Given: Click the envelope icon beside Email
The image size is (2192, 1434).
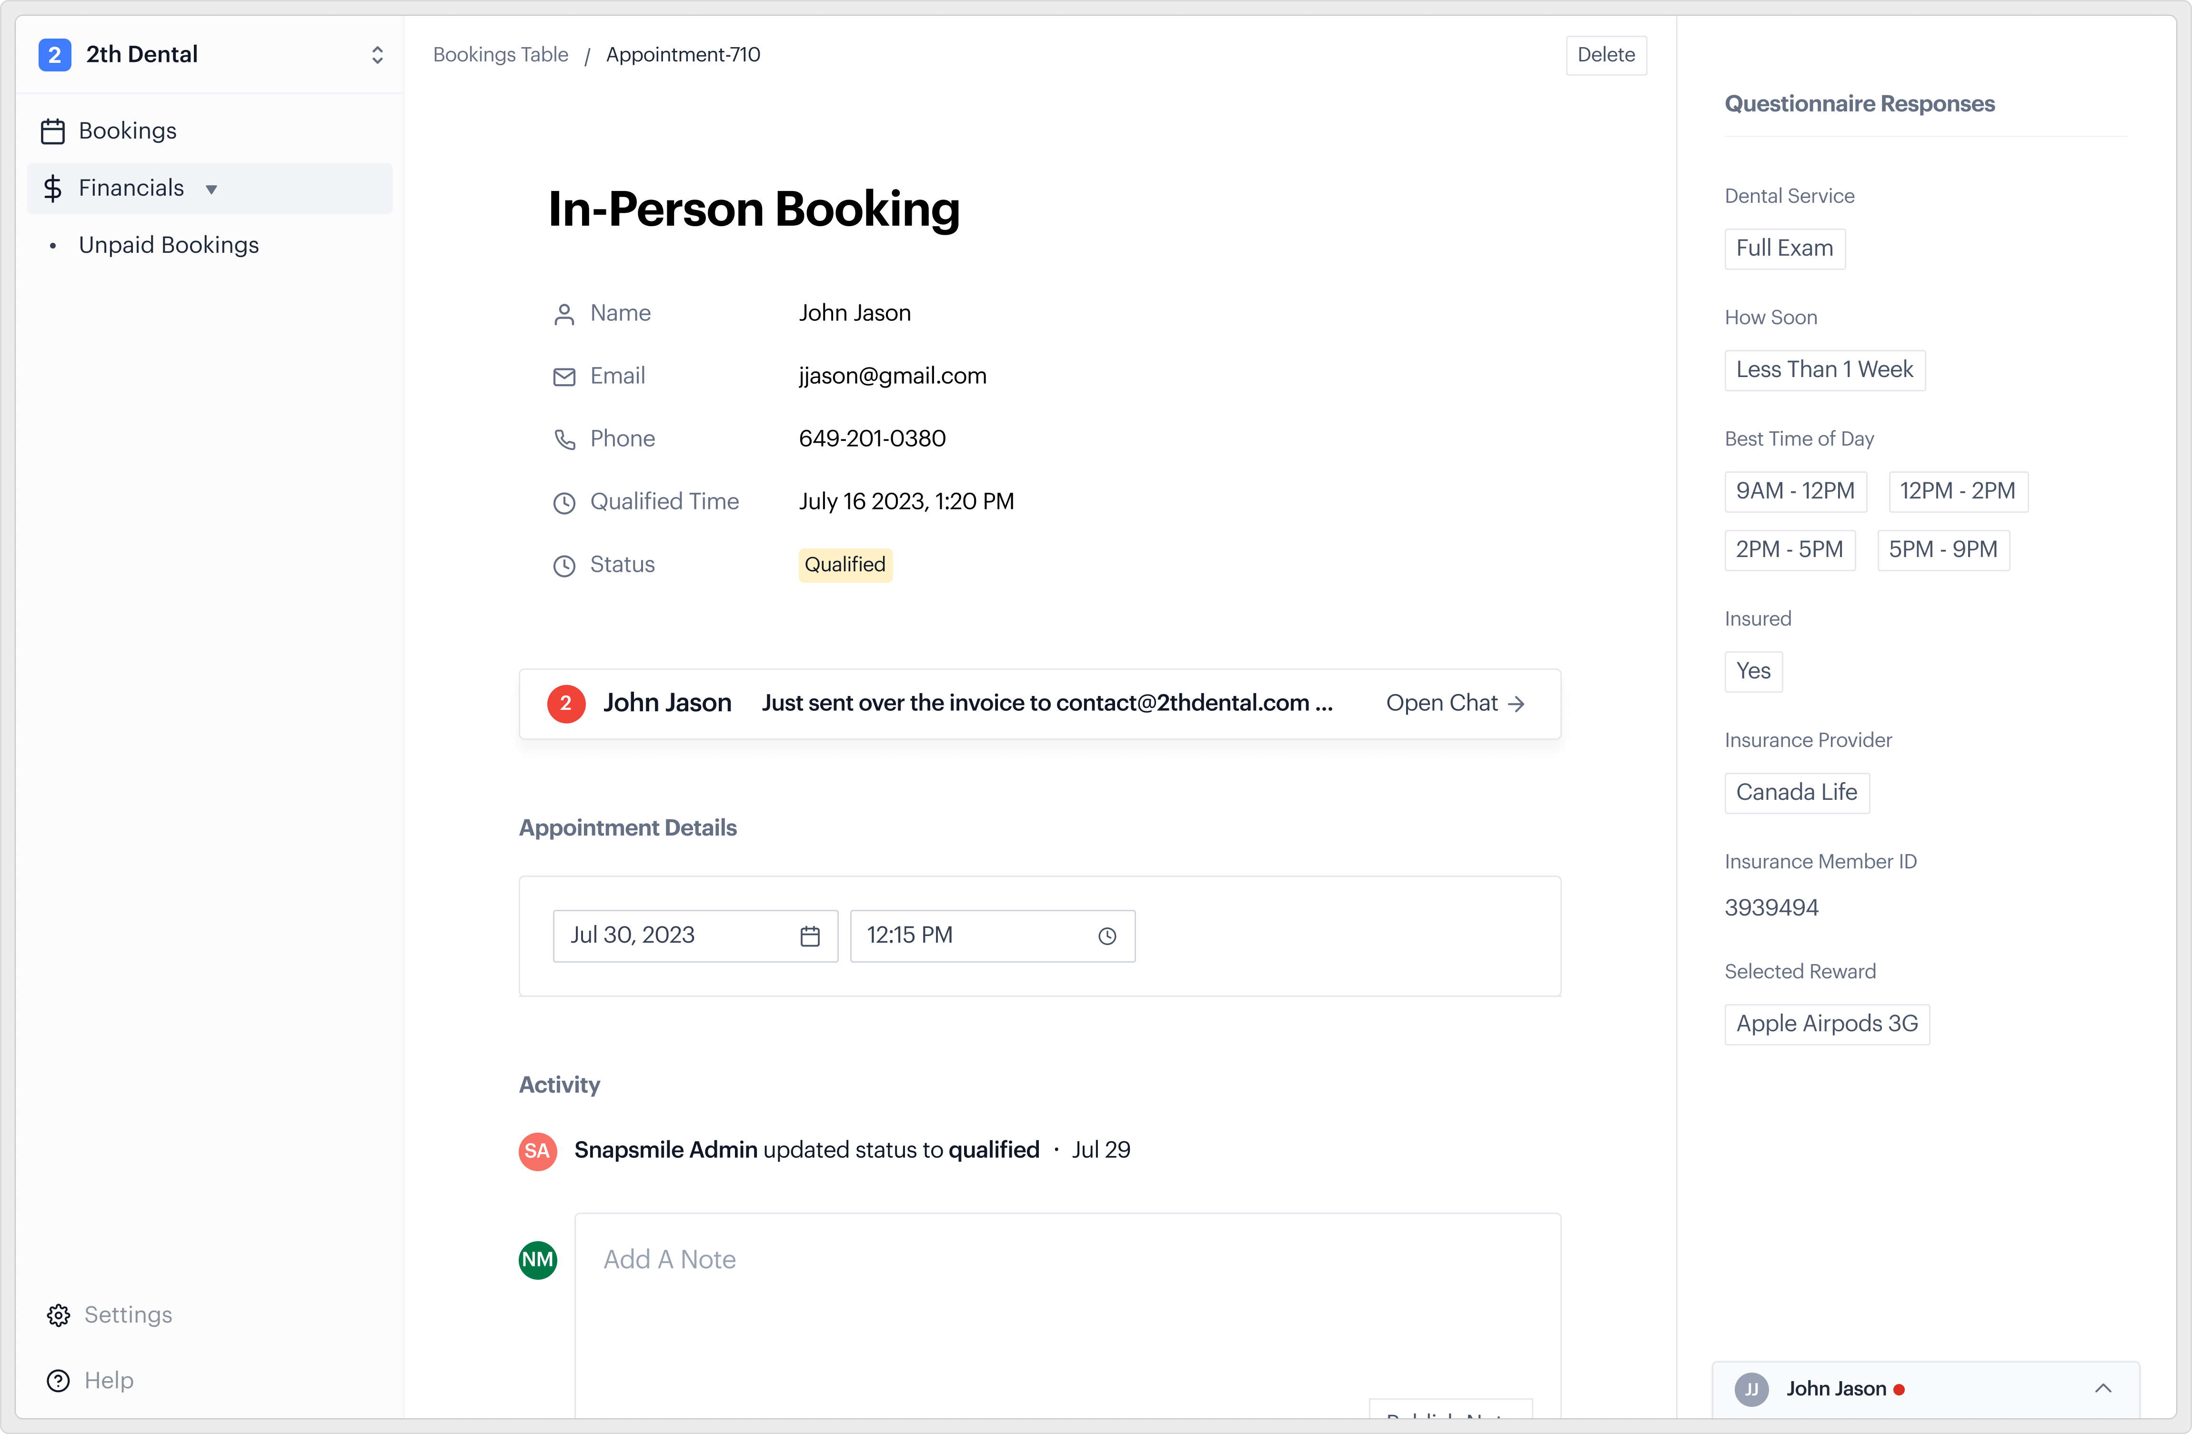Looking at the screenshot, I should [x=563, y=378].
